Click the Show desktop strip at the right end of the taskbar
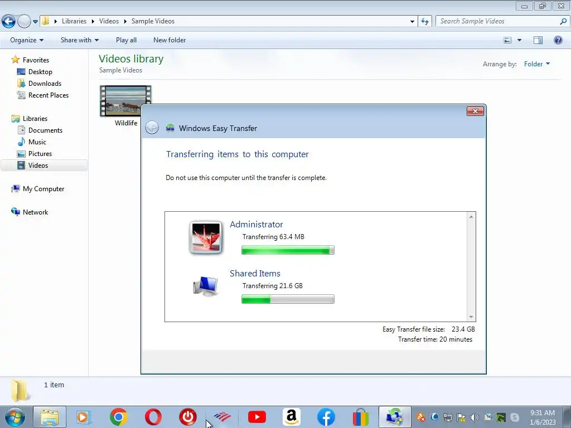The image size is (571, 428). [x=567, y=417]
